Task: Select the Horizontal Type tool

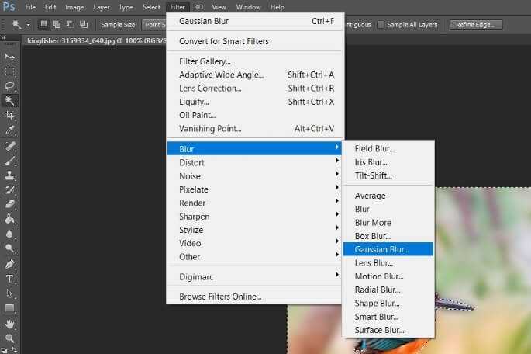Action: pos(9,279)
